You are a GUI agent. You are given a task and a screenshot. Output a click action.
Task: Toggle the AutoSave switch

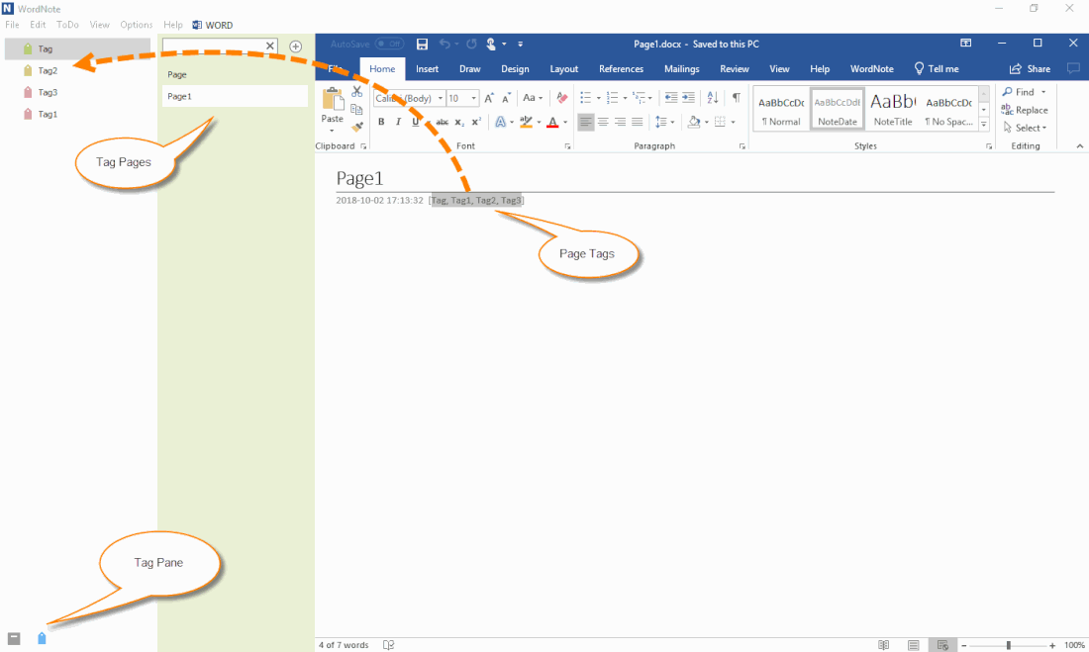389,44
